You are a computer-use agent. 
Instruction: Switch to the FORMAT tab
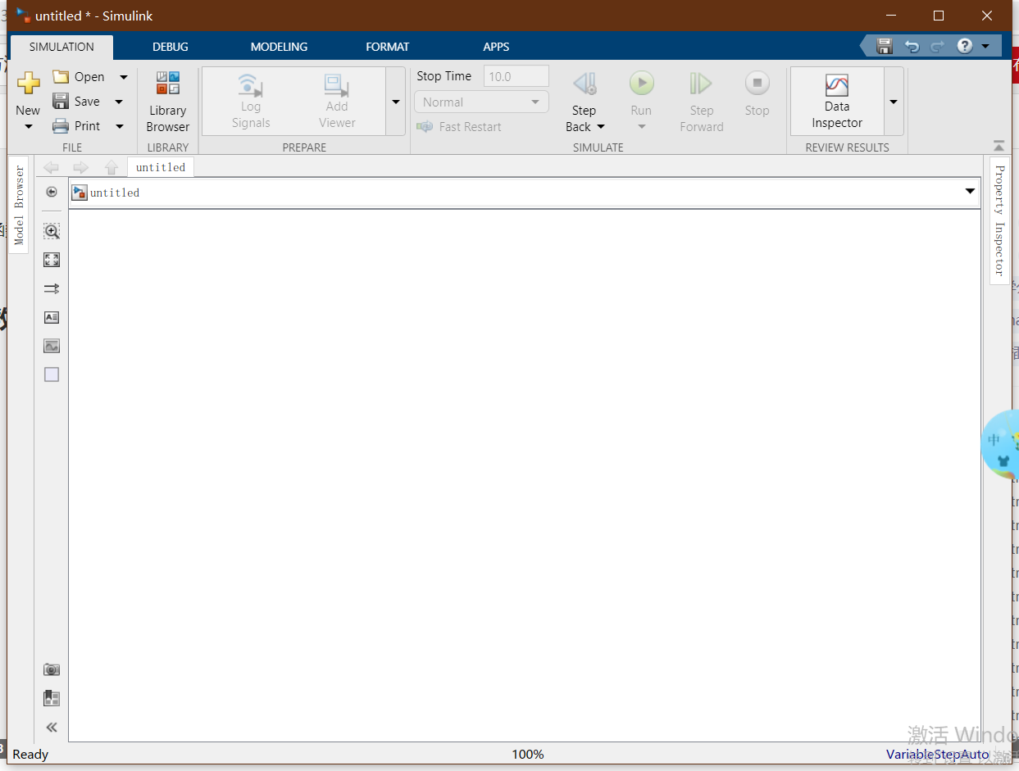388,47
